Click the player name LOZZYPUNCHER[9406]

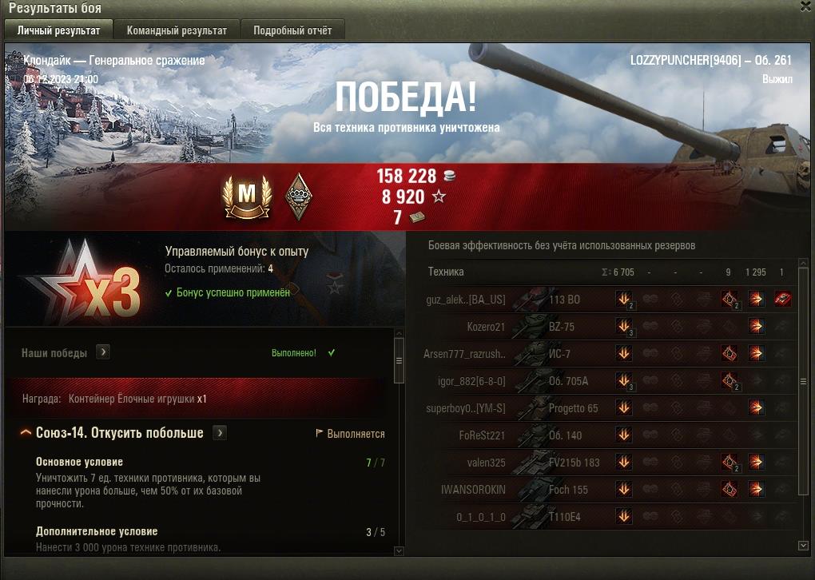pos(686,60)
